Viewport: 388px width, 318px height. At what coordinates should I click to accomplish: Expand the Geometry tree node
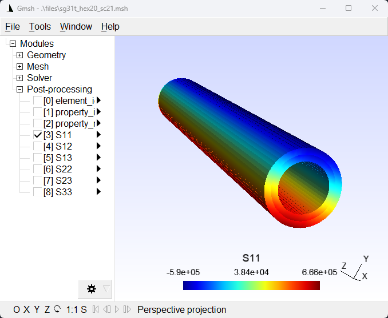click(20, 55)
